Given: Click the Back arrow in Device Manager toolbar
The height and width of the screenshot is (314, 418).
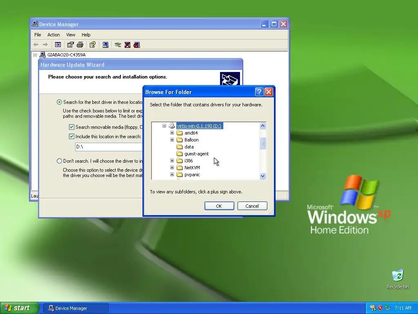Looking at the screenshot, I should [36, 45].
